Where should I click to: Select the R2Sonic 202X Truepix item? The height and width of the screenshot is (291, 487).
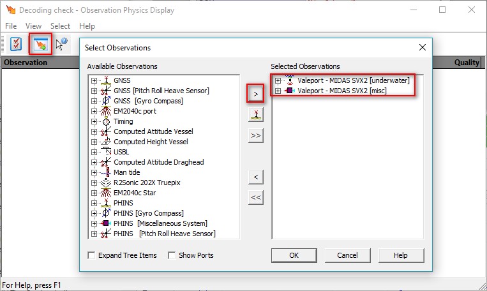click(x=147, y=183)
